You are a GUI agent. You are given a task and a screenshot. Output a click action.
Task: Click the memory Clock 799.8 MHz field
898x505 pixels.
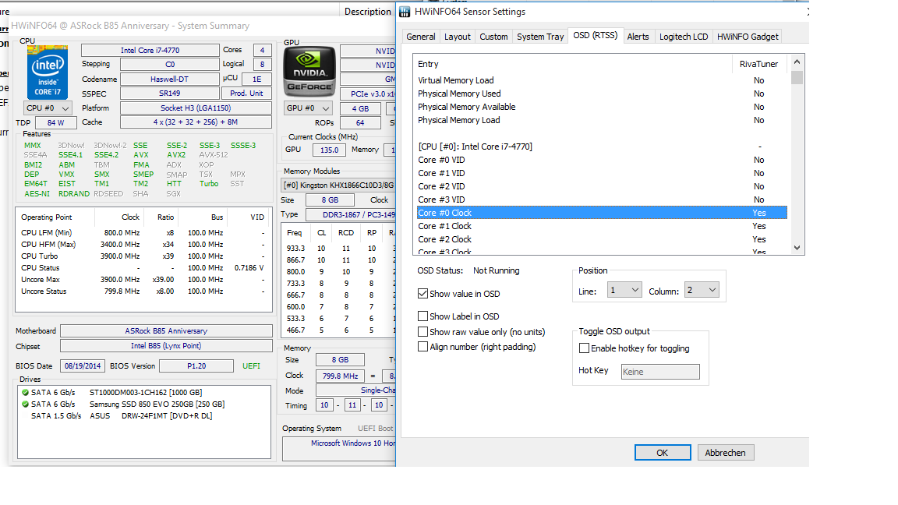click(x=340, y=376)
